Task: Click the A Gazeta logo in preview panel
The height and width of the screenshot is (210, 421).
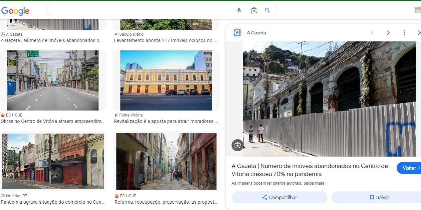Action: pyautogui.click(x=237, y=33)
